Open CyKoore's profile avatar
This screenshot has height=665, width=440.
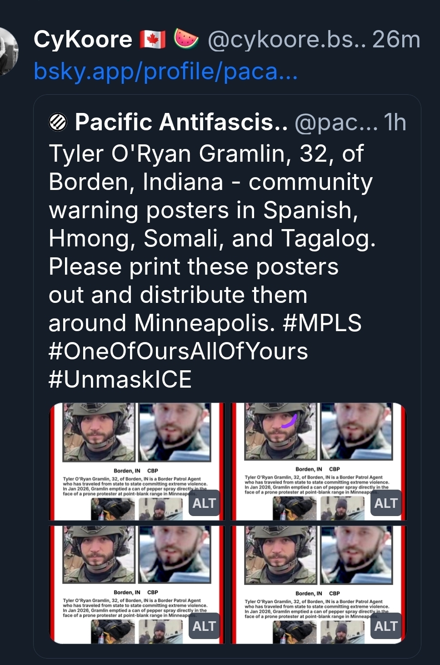[x=7, y=51]
